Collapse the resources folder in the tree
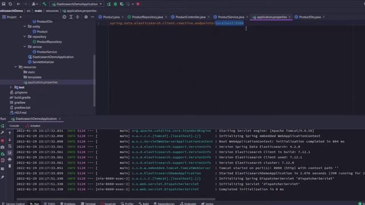The image size is (365, 205). (x=15, y=67)
